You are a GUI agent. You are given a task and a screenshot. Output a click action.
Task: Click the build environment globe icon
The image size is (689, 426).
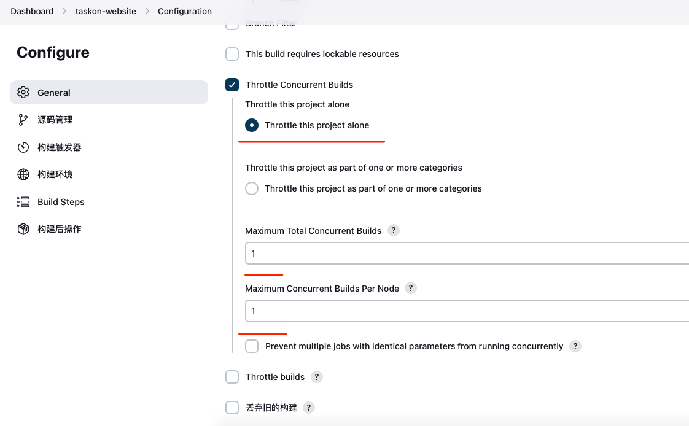[23, 174]
